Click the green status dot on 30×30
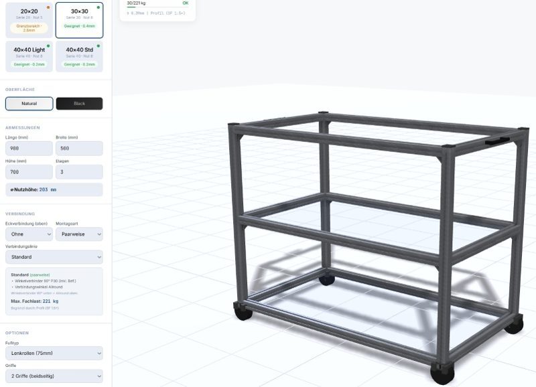The height and width of the screenshot is (387, 536). 98,7
